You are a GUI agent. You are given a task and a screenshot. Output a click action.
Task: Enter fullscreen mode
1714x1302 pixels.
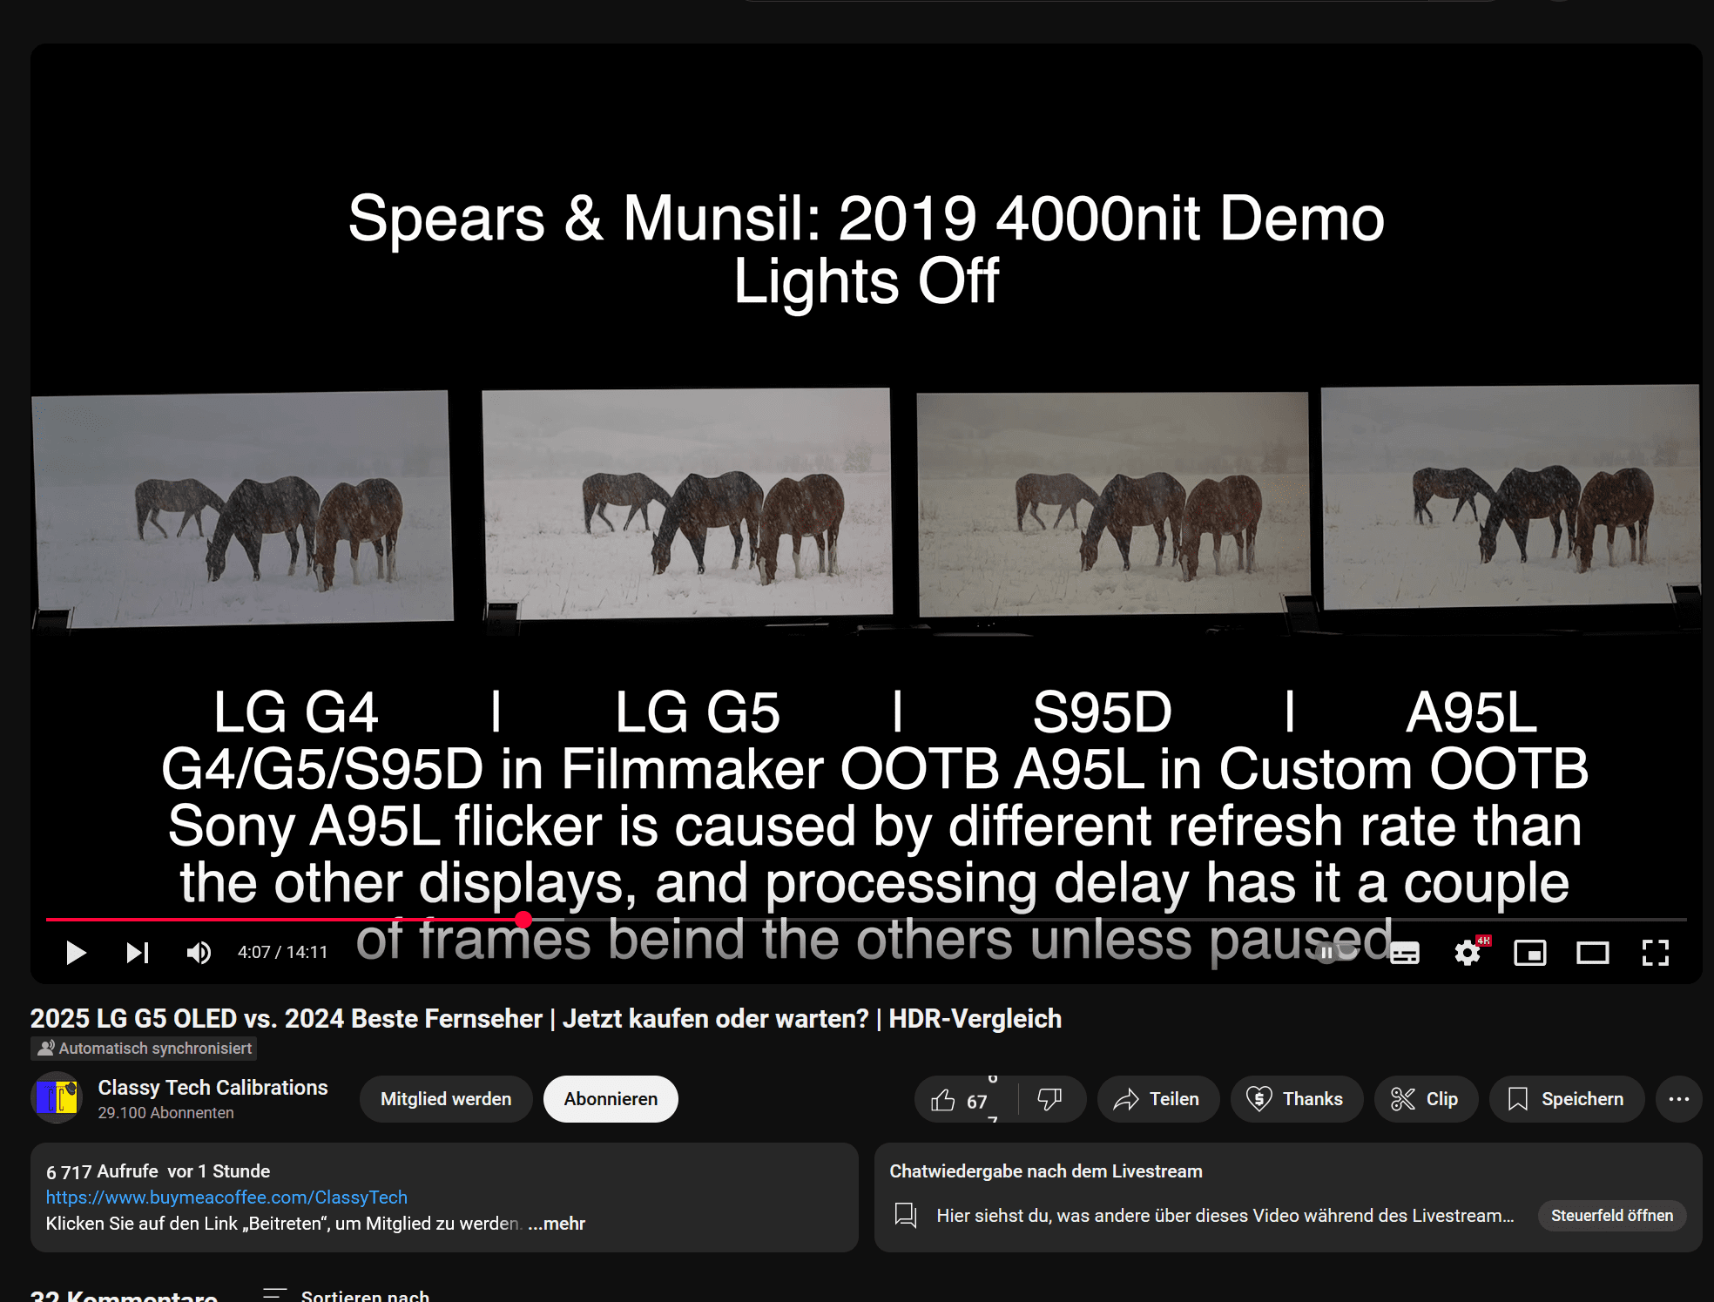point(1656,953)
